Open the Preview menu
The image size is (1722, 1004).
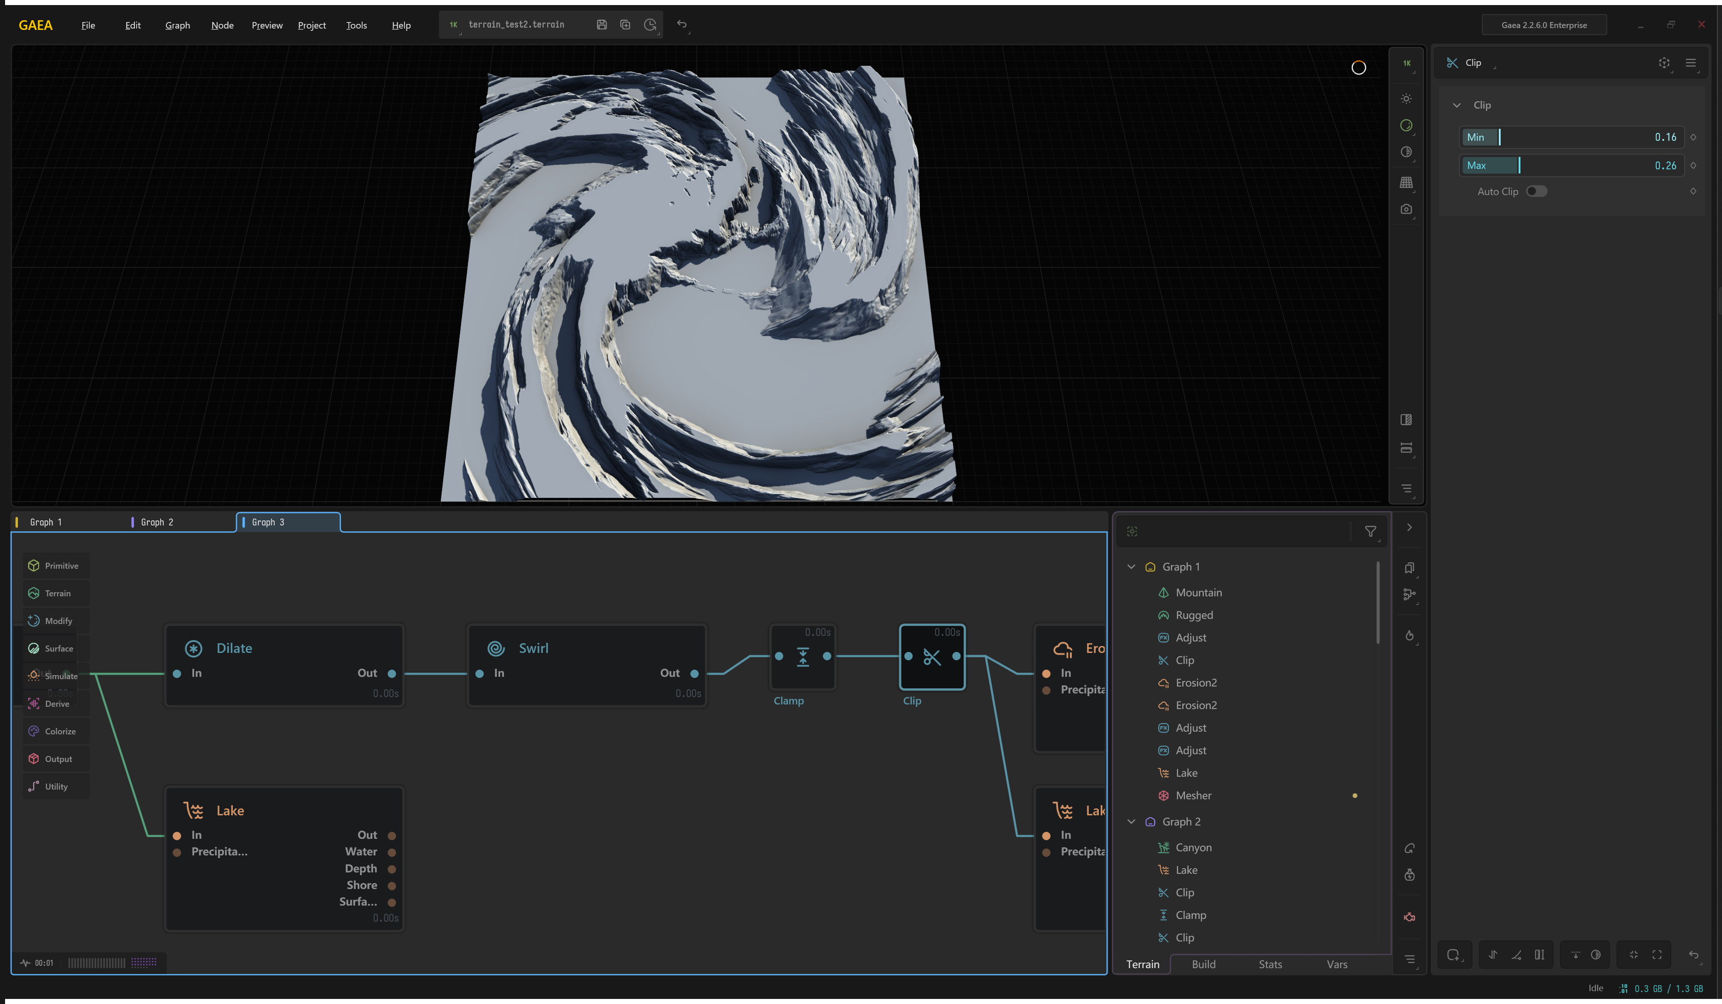(266, 25)
